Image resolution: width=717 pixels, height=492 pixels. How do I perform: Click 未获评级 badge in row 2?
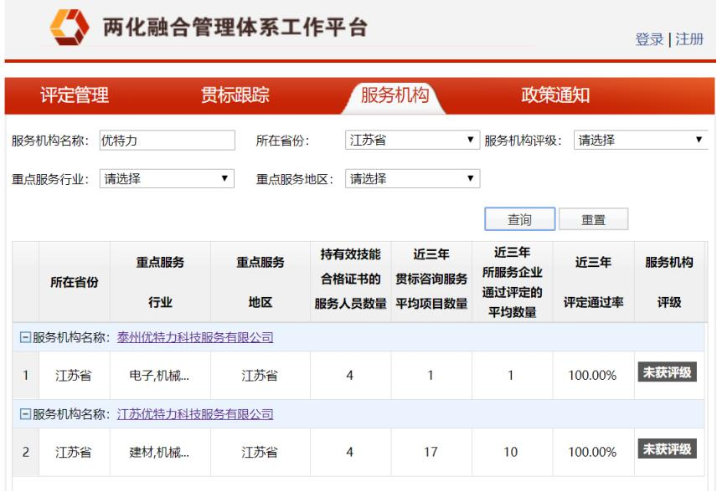(x=668, y=449)
